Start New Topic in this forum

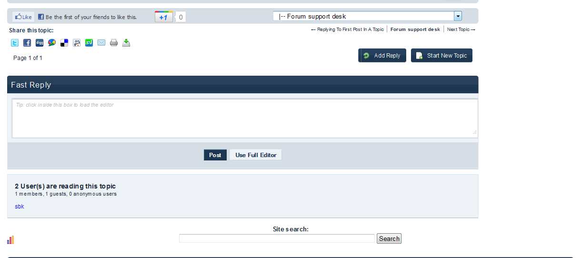coord(441,56)
